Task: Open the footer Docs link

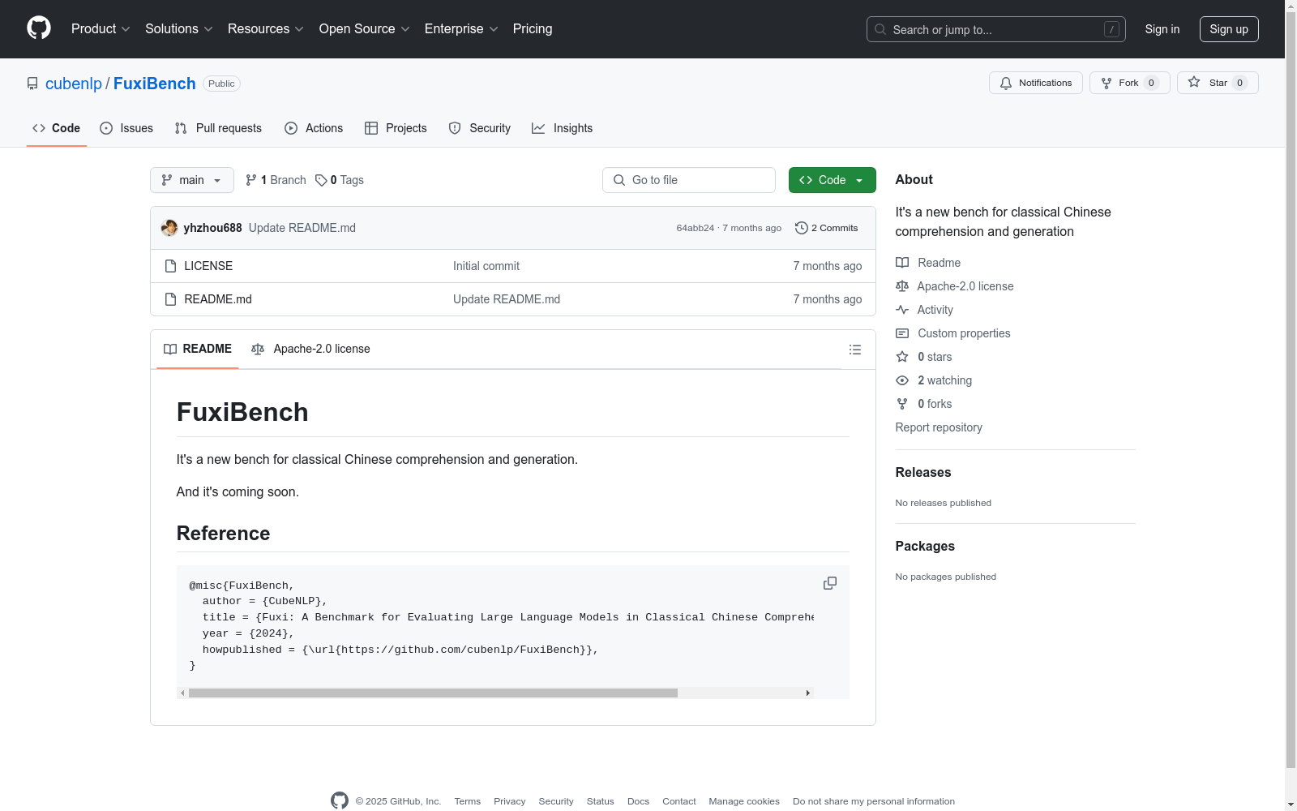Action: [639, 801]
